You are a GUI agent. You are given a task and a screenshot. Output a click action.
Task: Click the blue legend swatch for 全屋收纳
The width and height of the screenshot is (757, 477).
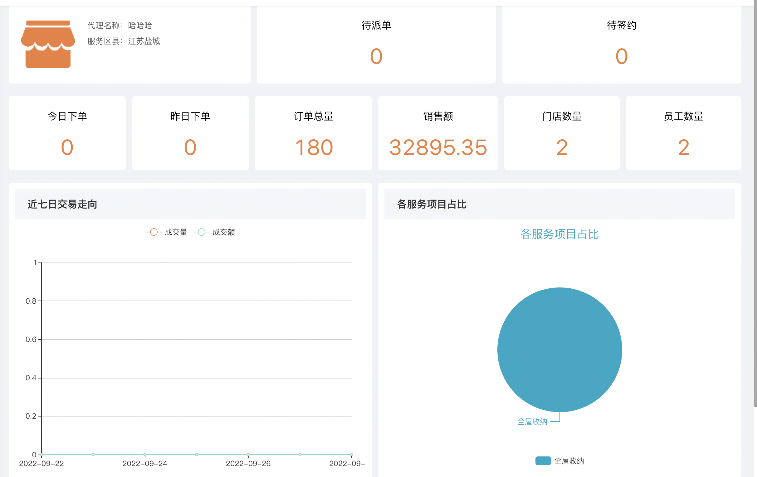click(543, 461)
